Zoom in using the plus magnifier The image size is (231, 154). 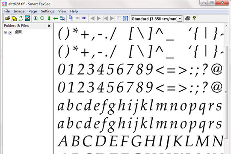(x=36, y=18)
